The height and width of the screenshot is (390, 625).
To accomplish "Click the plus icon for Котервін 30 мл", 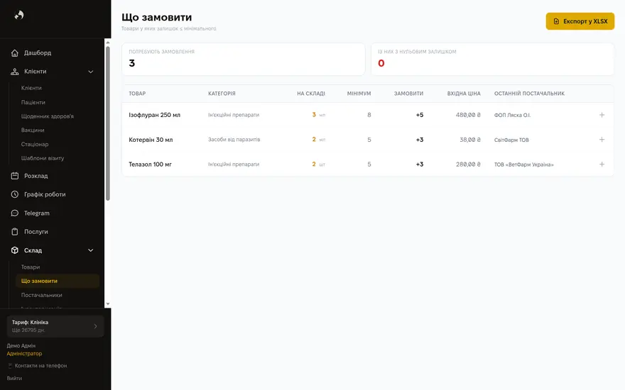I will 602,140.
